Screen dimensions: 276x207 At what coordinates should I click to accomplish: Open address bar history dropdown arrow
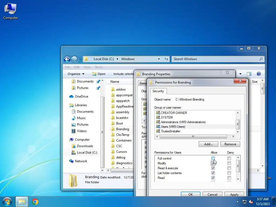[159, 59]
